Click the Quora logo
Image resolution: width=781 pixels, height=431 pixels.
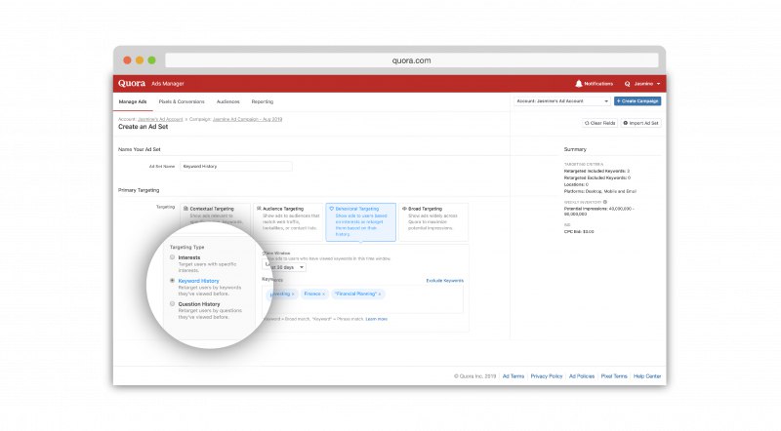click(x=132, y=83)
